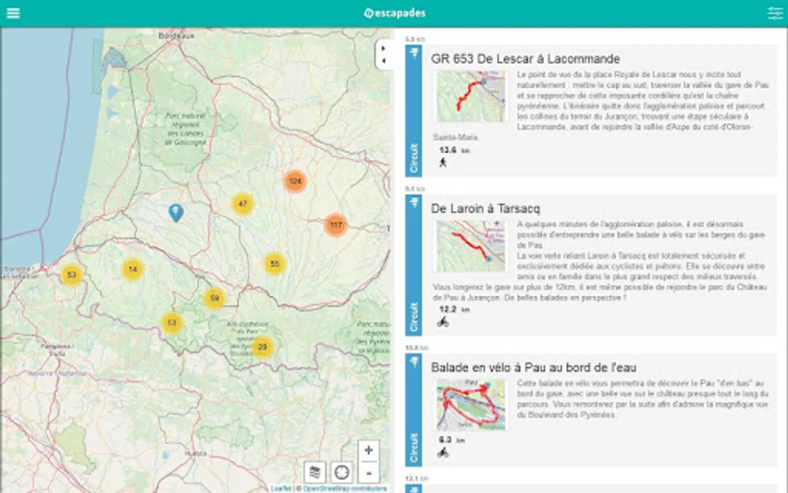
Task: Open the yellow cluster marker 29
Action: coord(262,347)
